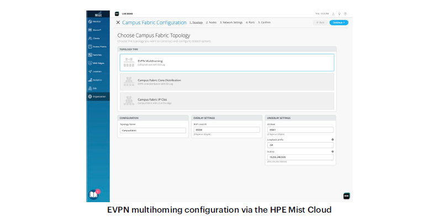Screen dimensions: 439x222
Task: Click the Subnet input field
Action: coord(300,157)
